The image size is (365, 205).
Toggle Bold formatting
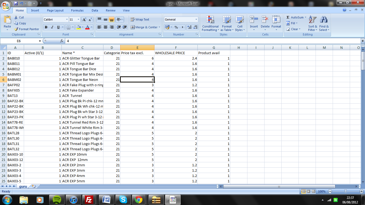[46, 27]
